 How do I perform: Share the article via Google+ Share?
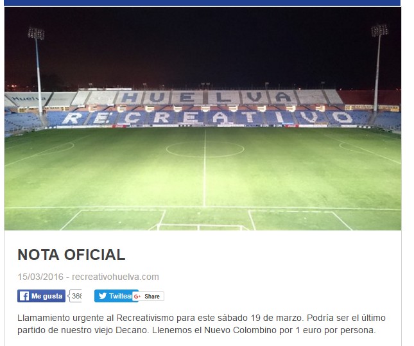148,297
